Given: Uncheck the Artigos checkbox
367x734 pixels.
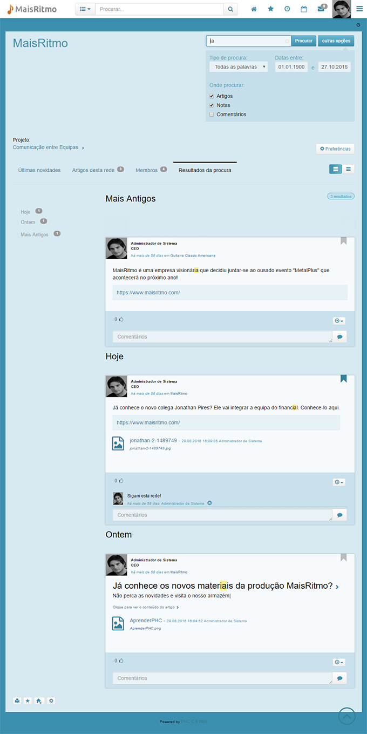Looking at the screenshot, I should coord(212,96).
